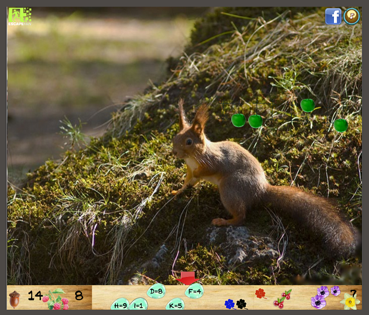Click the D=8 clue leaf
369x315 pixels.
[157, 291]
